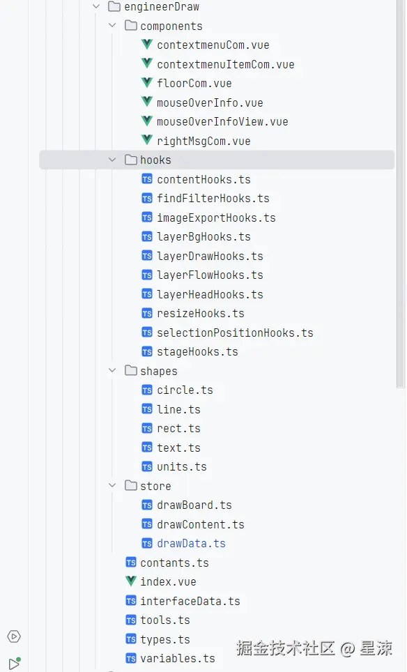Collapse the engineerDraw folder
Screen dimensions: 407x672
click(x=96, y=6)
